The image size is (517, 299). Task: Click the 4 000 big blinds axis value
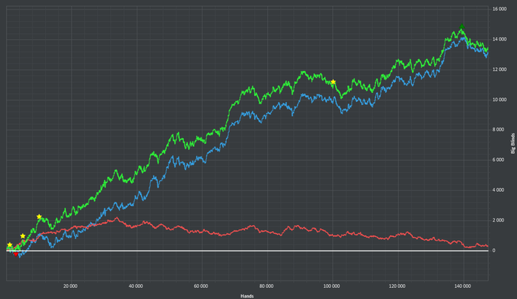[499, 190]
